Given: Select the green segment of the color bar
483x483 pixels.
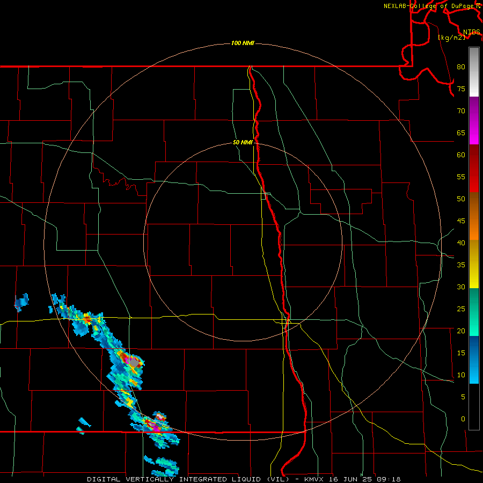Looking at the screenshot, I should [474, 312].
